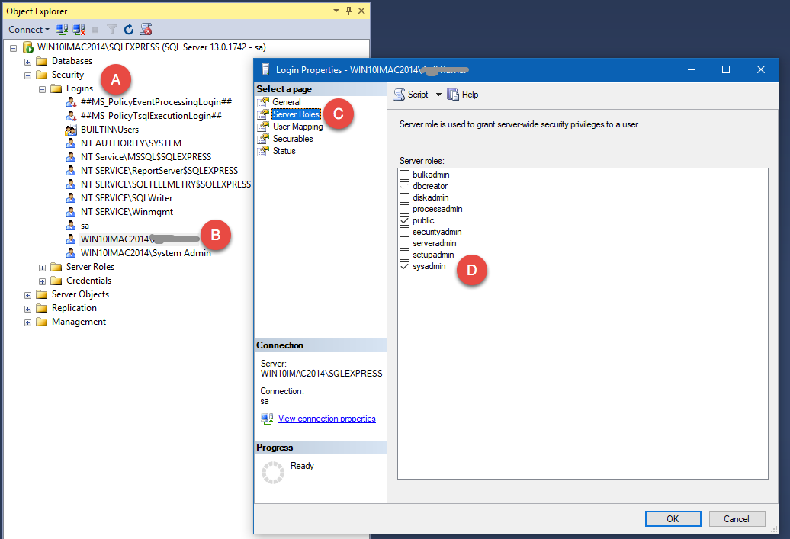Expand the Databases folder
Image resolution: width=790 pixels, height=539 pixels.
point(27,62)
